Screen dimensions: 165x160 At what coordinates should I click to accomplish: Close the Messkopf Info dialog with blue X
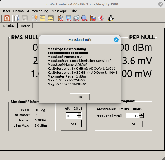(116, 40)
